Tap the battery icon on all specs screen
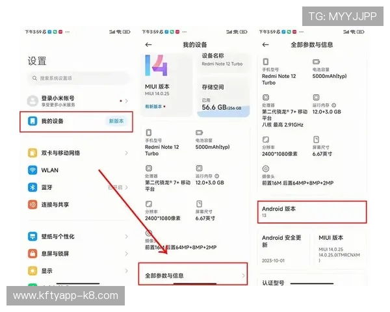Image resolution: width=390 pixels, height=312 pixels. 316,62
